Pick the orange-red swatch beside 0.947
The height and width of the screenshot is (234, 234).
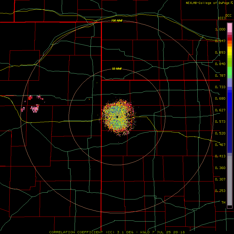click(x=230, y=42)
